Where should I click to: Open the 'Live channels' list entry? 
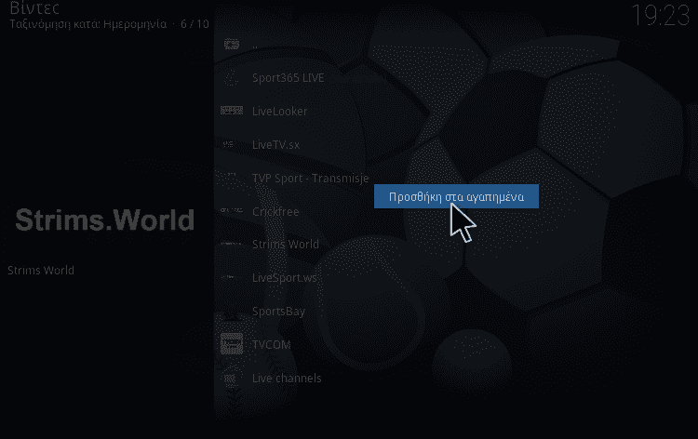point(287,378)
